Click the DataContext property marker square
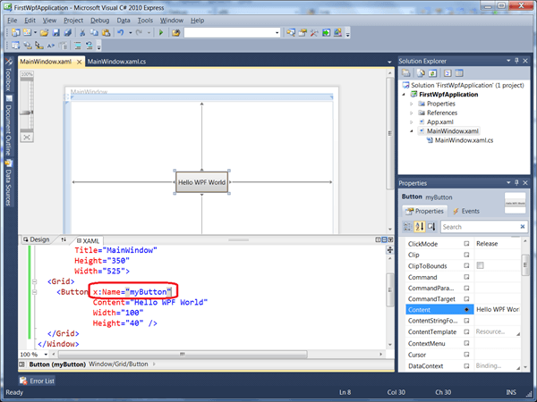 coord(466,365)
